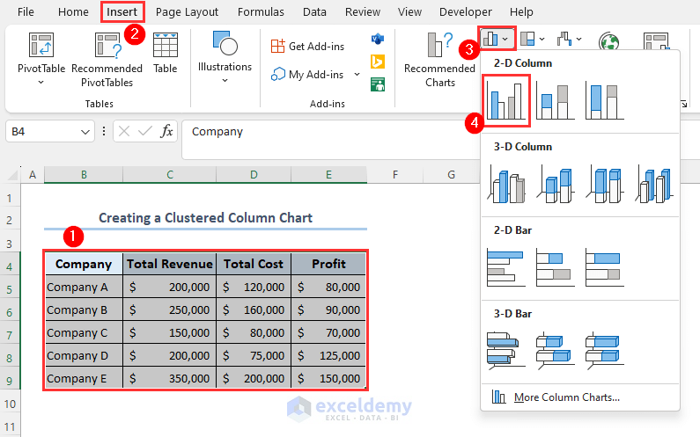This screenshot has height=437, width=700.
Task: Insert 3-D Stacked Bar chart
Action: [x=556, y=351]
